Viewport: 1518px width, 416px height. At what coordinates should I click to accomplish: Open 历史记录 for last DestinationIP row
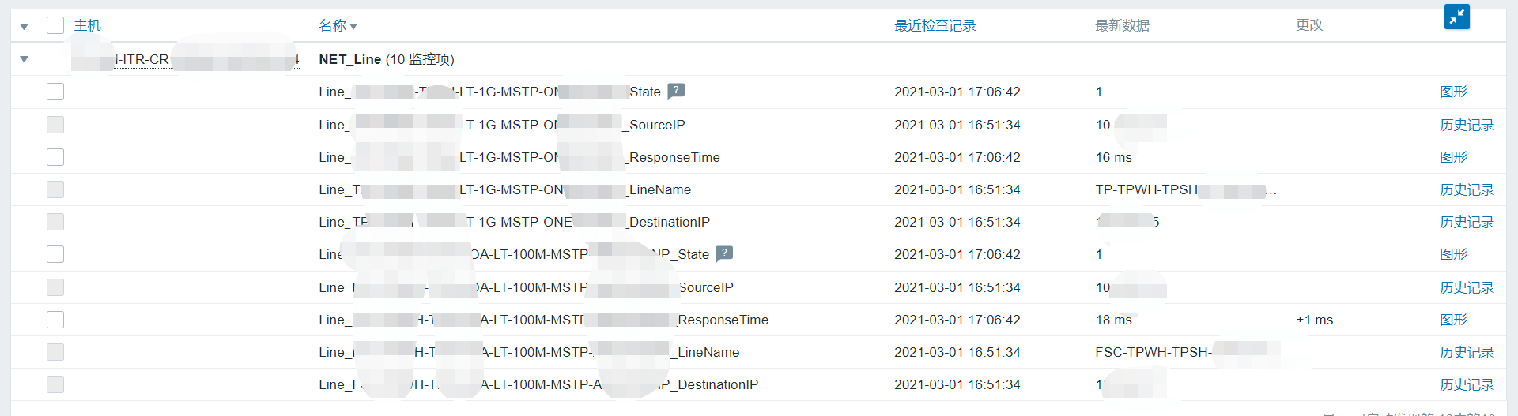tap(1467, 384)
